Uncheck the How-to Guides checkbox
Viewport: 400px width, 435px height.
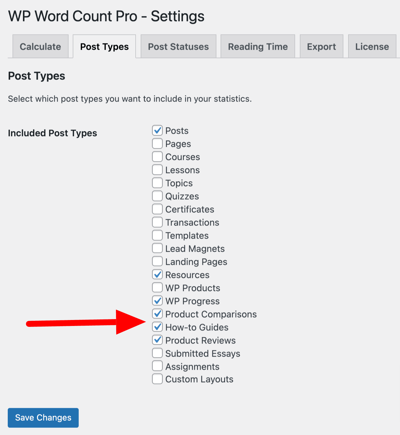coord(157,327)
